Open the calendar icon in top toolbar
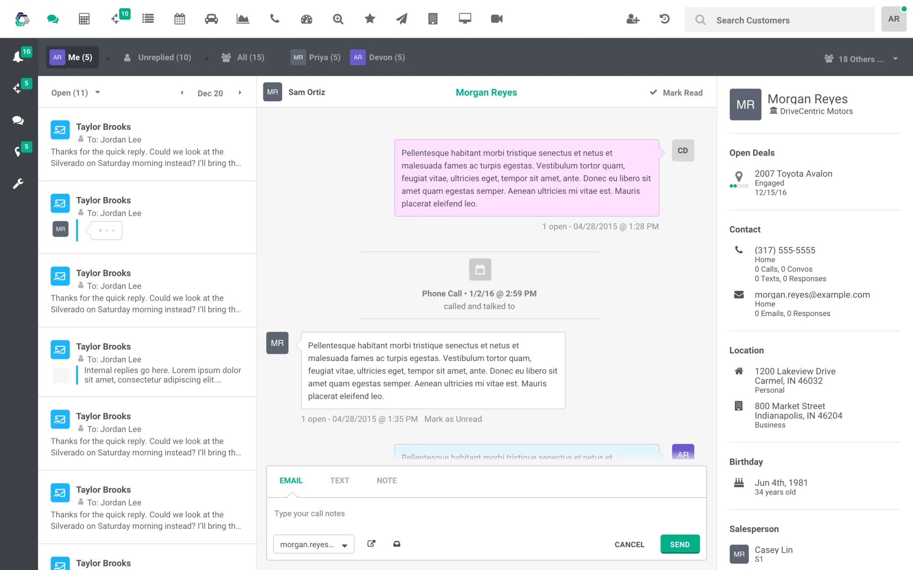 click(x=180, y=19)
